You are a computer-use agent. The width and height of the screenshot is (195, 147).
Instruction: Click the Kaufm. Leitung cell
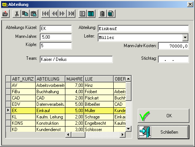pyautogui.click(x=50, y=117)
